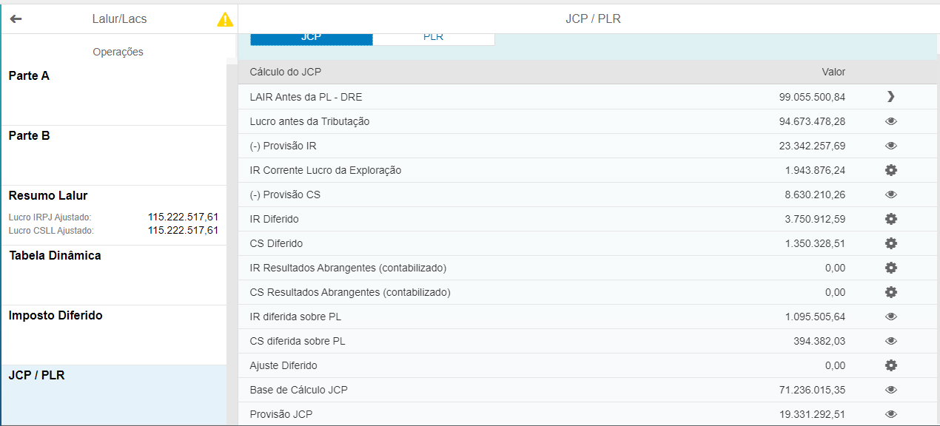Click value 19.331.292,51
The image size is (940, 426).
point(812,414)
